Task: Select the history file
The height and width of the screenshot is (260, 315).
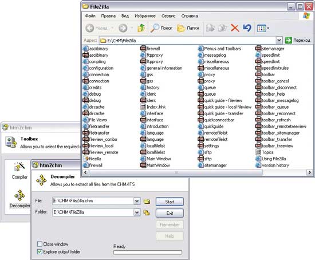Action: coord(150,88)
